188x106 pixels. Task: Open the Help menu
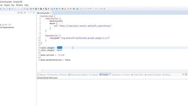coord(26,5)
